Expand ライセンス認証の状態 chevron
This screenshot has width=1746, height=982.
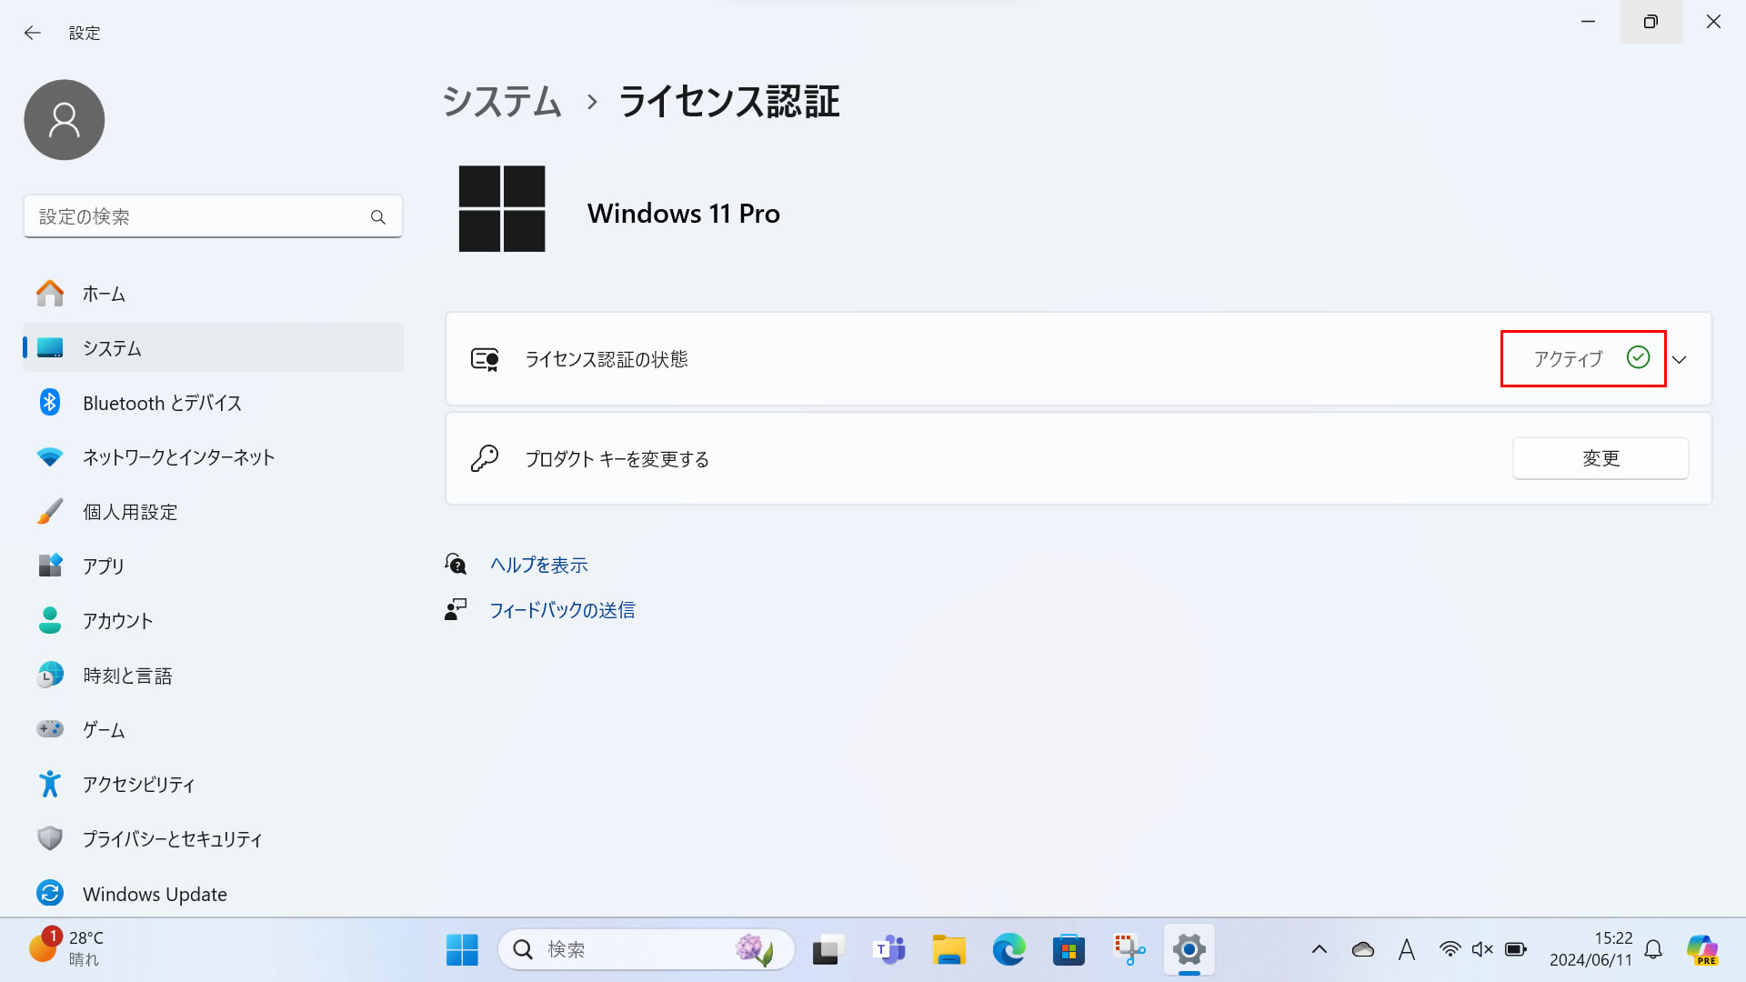pyautogui.click(x=1680, y=359)
